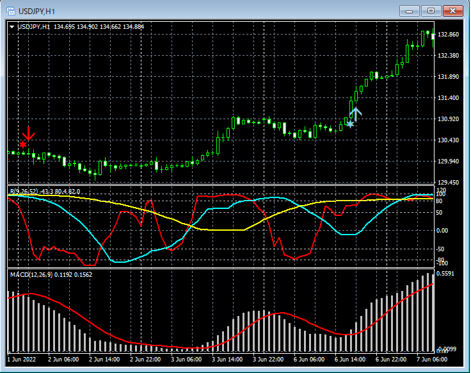Screen dimensions: 471x373
Task: Close the USDJPY,H1 chart window
Action: coord(452,11)
